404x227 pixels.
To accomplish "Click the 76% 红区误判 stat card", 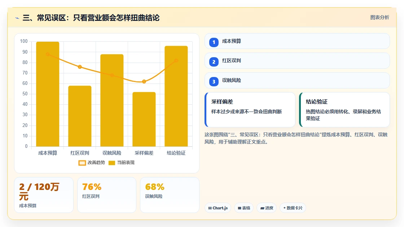I will pyautogui.click(x=107, y=195).
